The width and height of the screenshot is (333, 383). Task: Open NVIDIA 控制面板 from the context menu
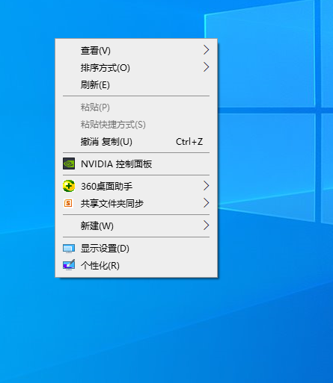(x=136, y=164)
